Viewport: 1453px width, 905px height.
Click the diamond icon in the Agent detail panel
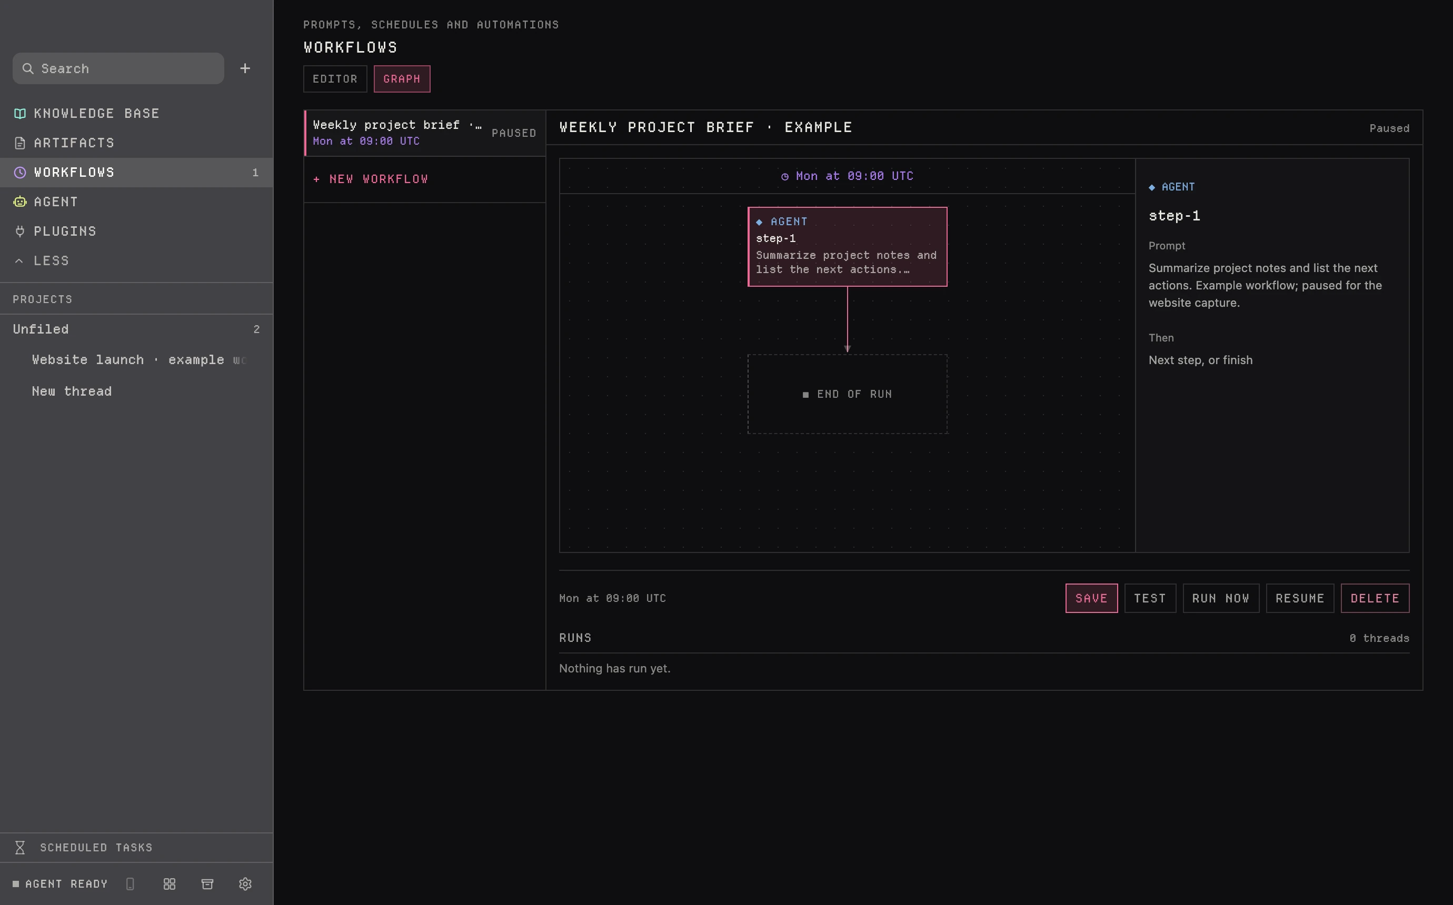pos(1152,187)
